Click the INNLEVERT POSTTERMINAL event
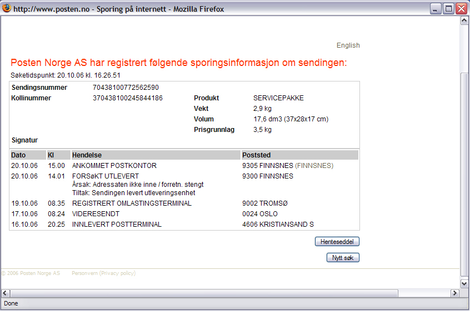This screenshot has height=311, width=470. pos(117,225)
